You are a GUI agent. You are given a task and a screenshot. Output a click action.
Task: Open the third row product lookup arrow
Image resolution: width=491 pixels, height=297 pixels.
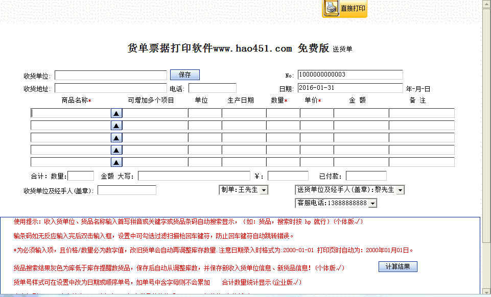point(116,138)
